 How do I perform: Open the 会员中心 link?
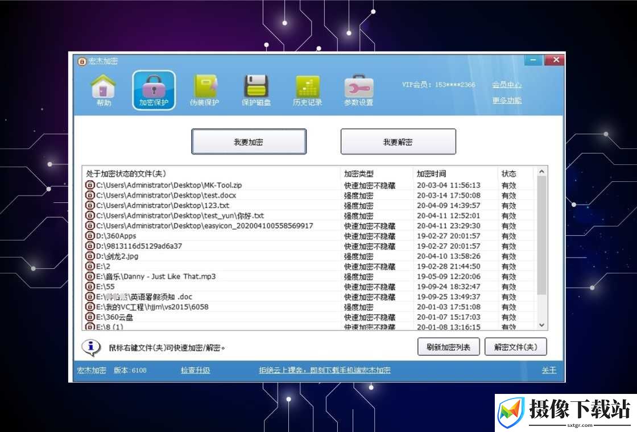[x=507, y=85]
